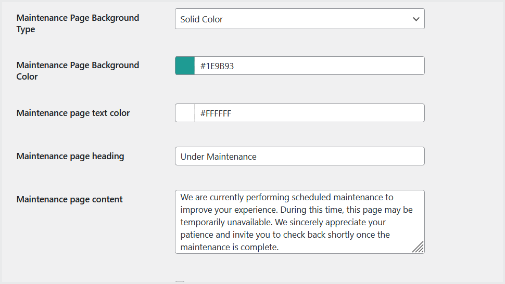Click the Maintenance page content label
The height and width of the screenshot is (284, 505).
(x=69, y=199)
